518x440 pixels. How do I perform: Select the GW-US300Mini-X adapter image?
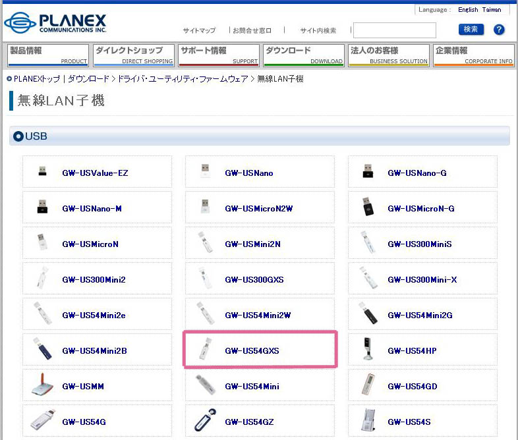pos(368,278)
